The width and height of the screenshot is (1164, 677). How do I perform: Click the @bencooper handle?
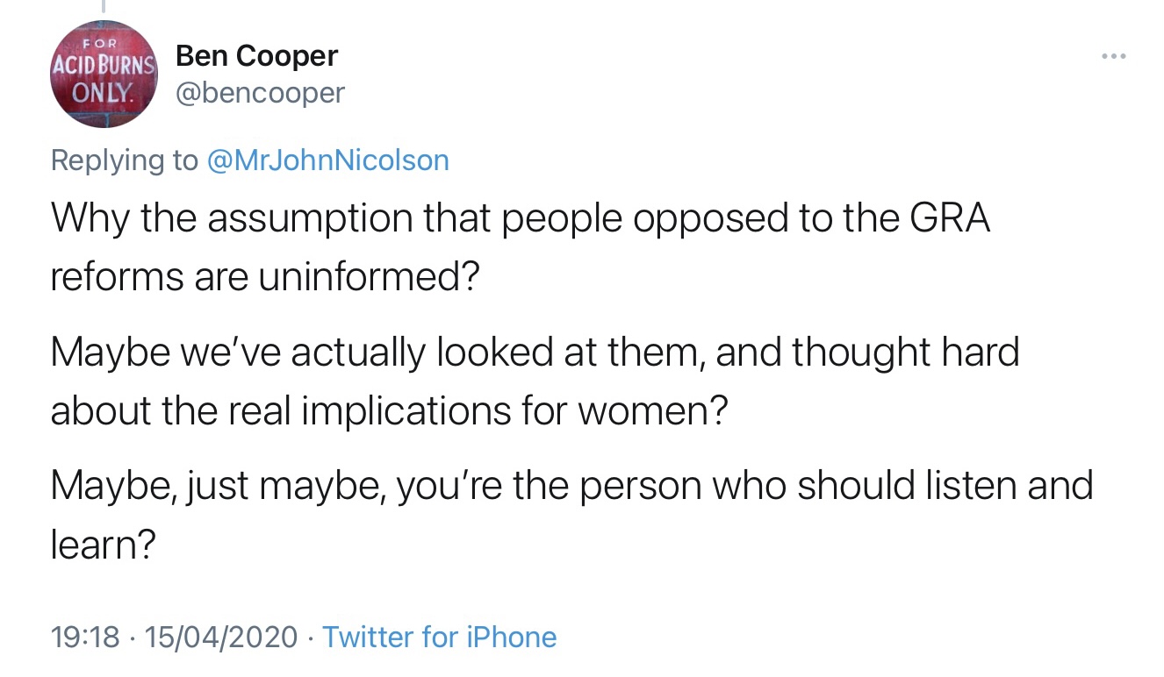(x=260, y=92)
